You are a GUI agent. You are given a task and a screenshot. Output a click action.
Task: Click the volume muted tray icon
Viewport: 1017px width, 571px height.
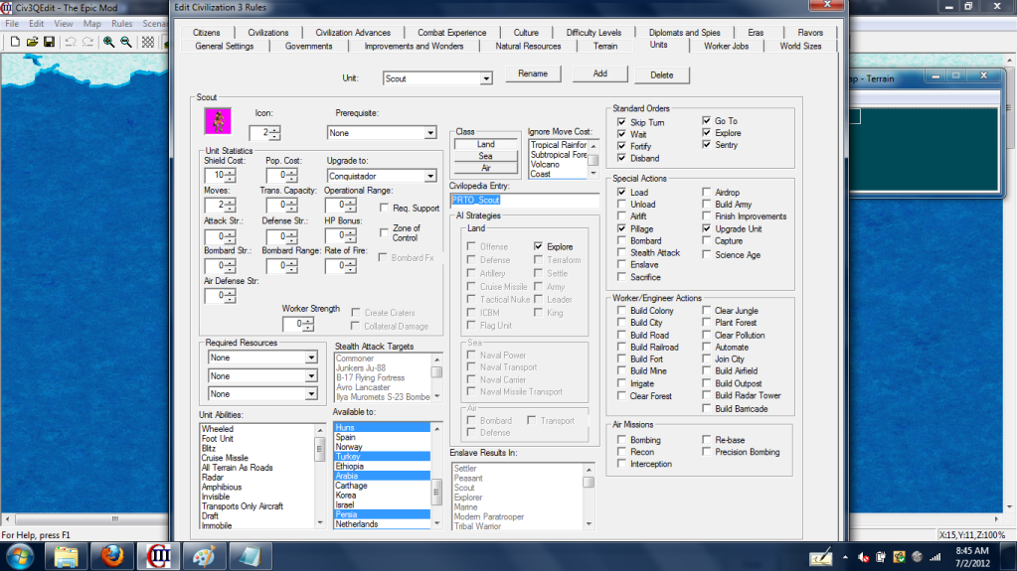pos(863,557)
